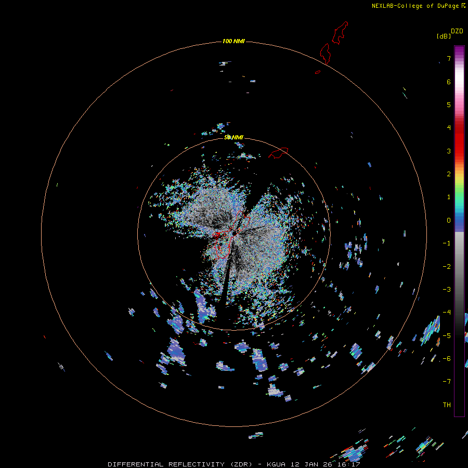468x468 pixels.
Task: Click the -1 tick label on the scale
Action: point(447,243)
